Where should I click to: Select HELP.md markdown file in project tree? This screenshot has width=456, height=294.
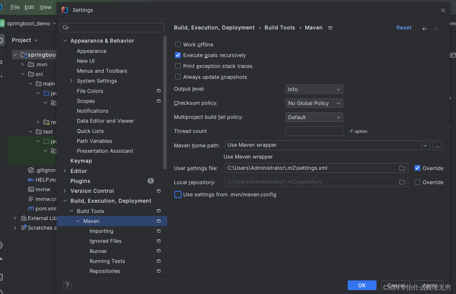coord(42,180)
